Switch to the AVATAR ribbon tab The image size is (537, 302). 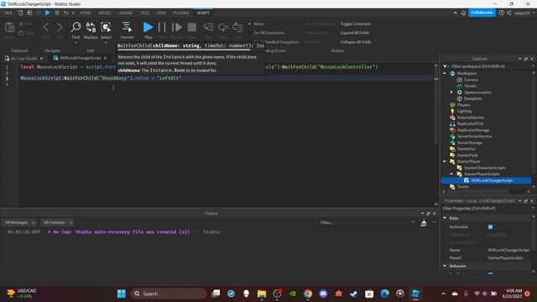(126, 13)
